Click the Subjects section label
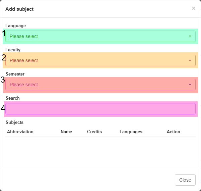This screenshot has height=191, width=201. 14,122
